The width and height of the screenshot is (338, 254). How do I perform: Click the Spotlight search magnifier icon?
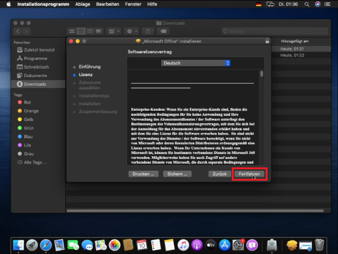pyautogui.click(x=307, y=4)
